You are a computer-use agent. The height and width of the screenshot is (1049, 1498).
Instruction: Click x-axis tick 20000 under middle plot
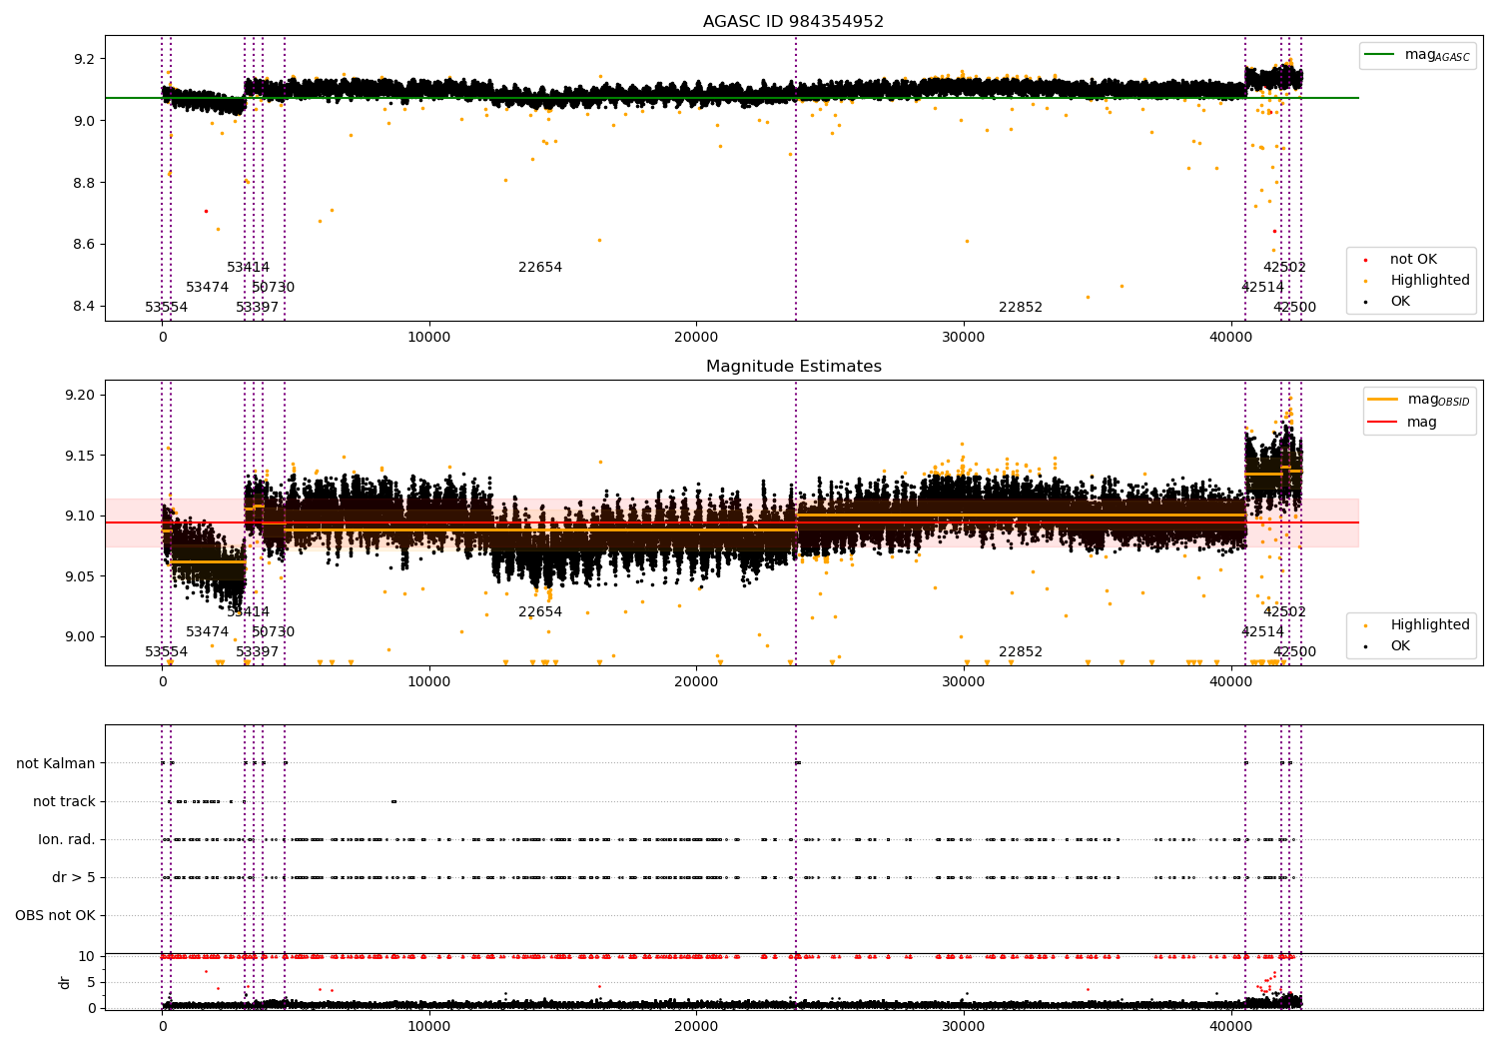pos(696,682)
